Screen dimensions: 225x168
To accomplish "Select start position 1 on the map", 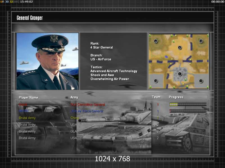I will click(x=180, y=74).
